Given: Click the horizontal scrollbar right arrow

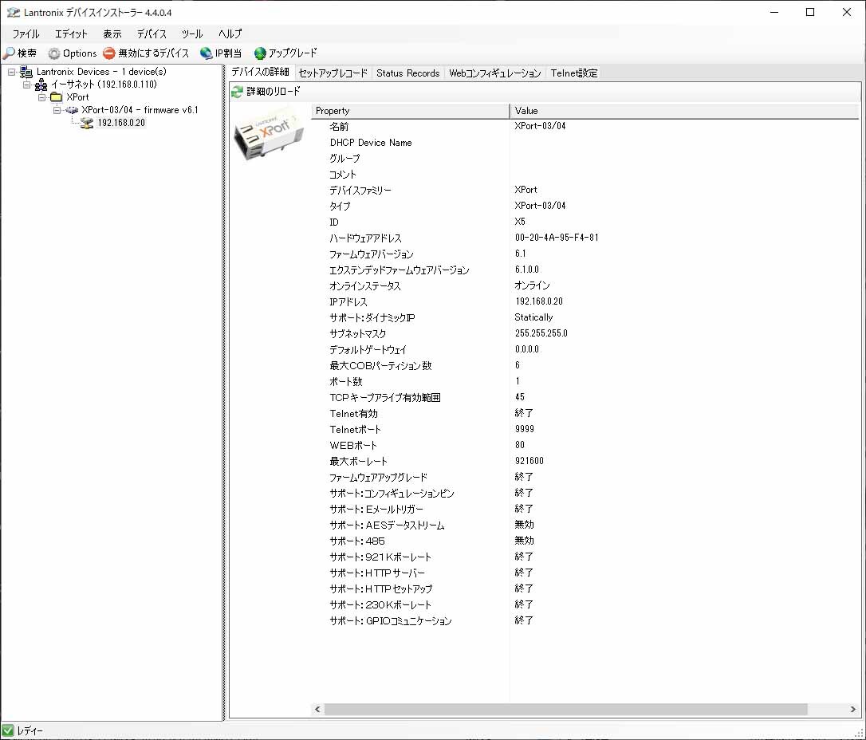Looking at the screenshot, I should click(853, 709).
